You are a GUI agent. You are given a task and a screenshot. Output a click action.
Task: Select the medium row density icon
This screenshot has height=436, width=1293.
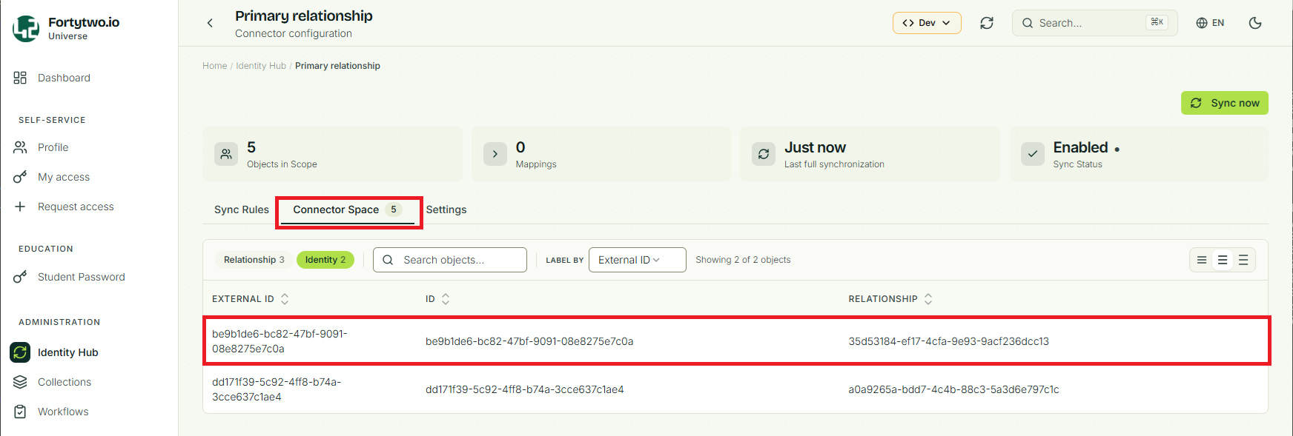point(1223,260)
